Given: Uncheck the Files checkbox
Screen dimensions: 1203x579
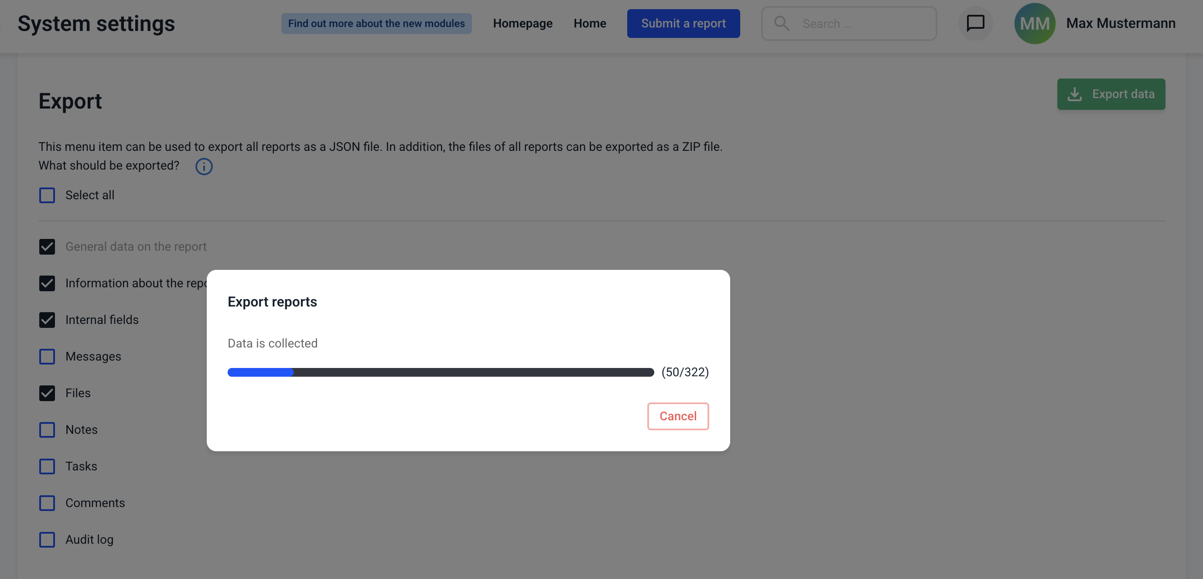Looking at the screenshot, I should (x=47, y=393).
